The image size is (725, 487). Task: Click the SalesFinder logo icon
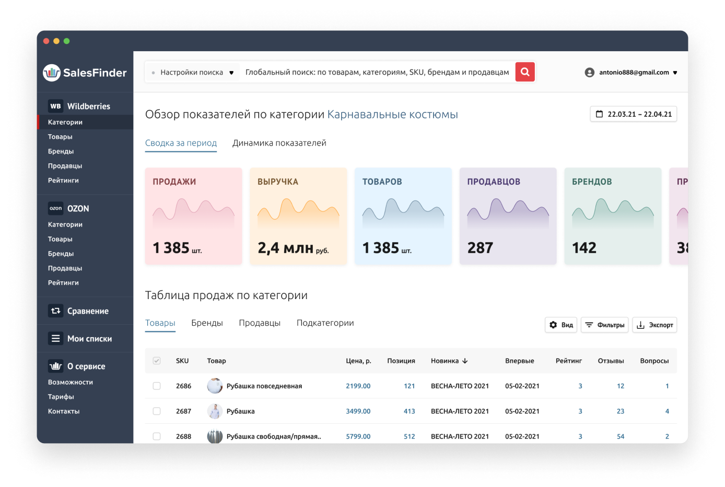52,73
